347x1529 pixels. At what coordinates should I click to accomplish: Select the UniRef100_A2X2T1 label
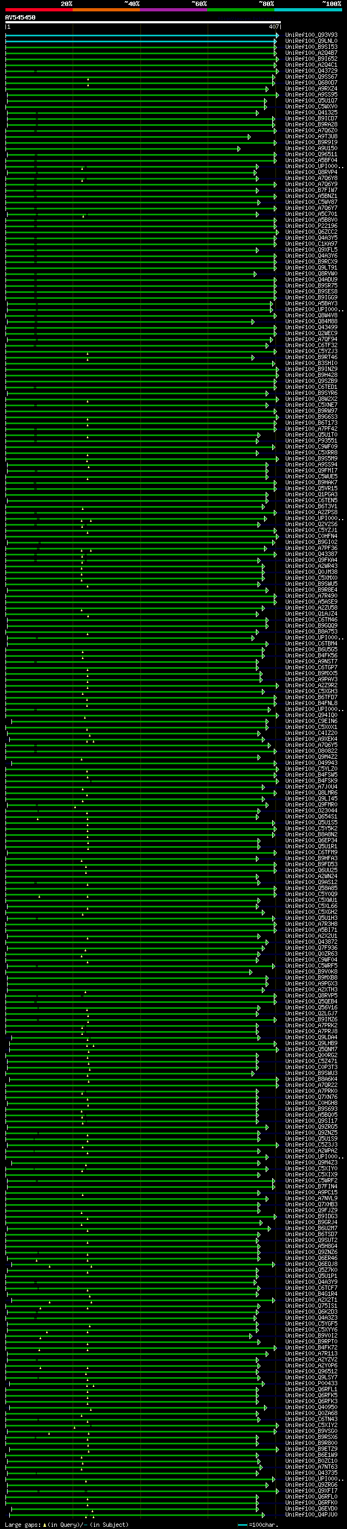tap(311, 1299)
